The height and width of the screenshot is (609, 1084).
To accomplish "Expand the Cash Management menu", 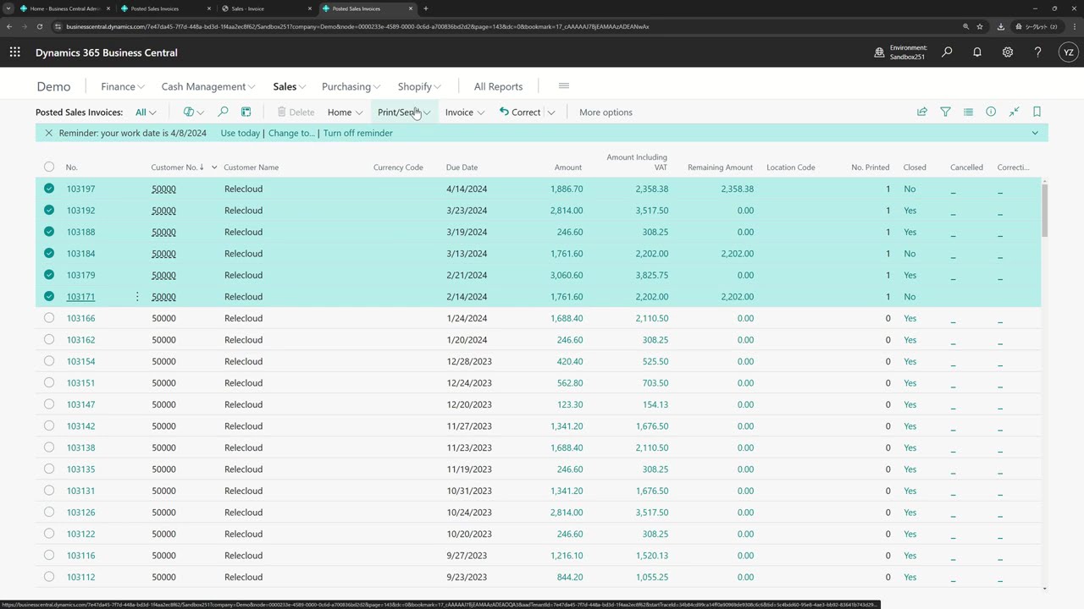I will click(x=208, y=86).
